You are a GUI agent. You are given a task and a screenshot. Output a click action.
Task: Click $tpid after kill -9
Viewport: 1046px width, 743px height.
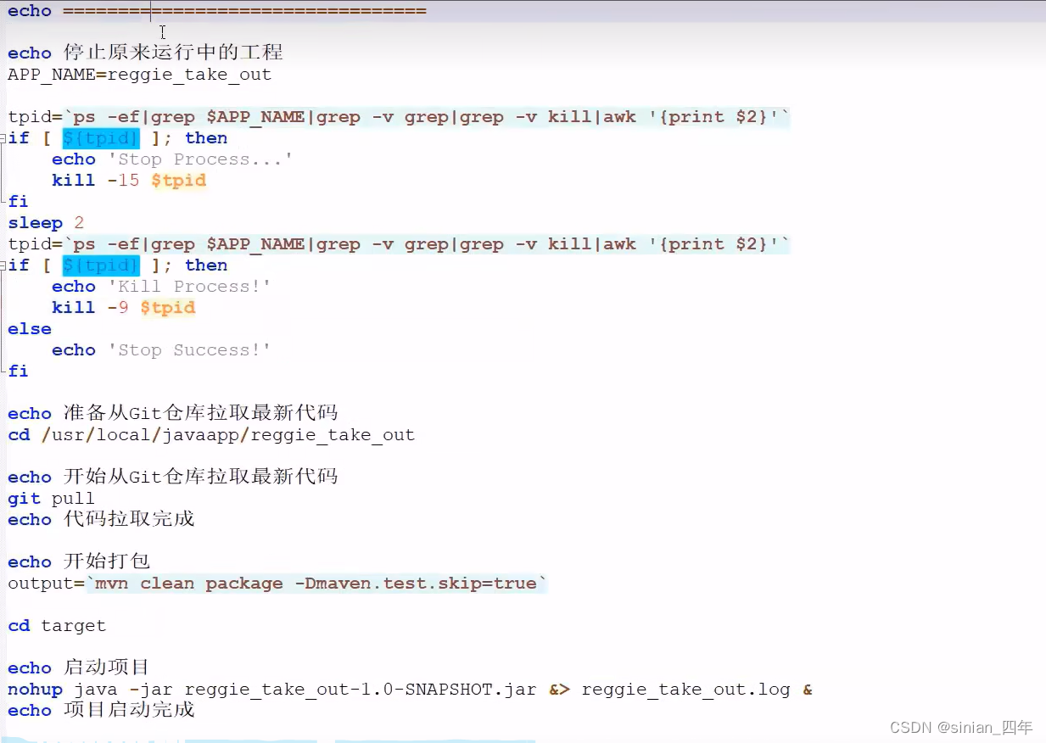[168, 308]
